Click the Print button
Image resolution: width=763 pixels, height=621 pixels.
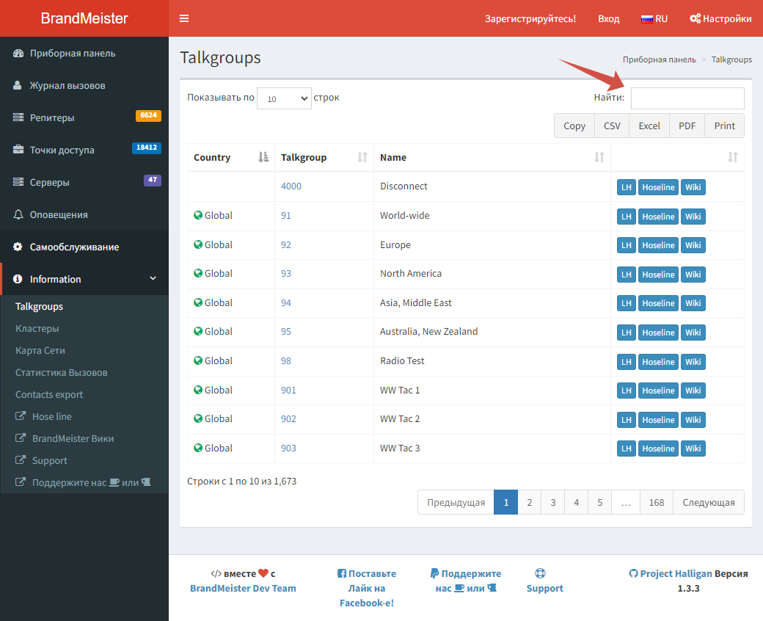[x=725, y=126]
